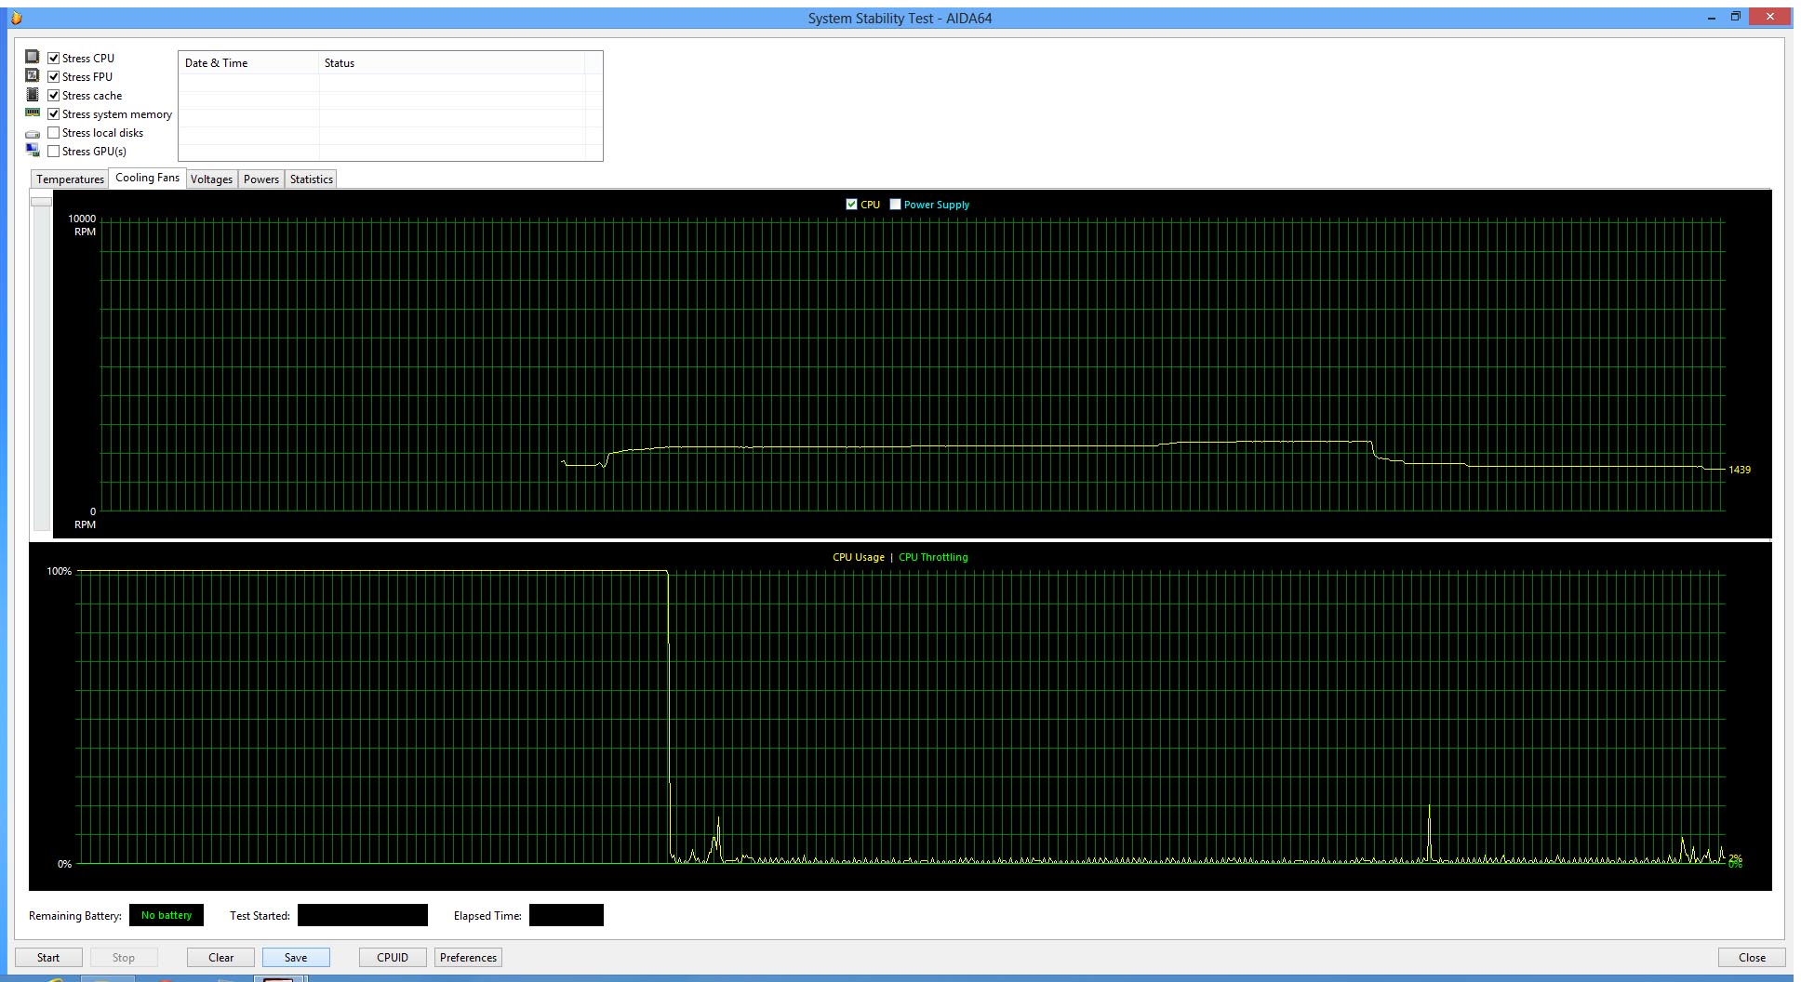Uncheck the Stress CPU checkbox
This screenshot has width=1801, height=982.
click(54, 58)
